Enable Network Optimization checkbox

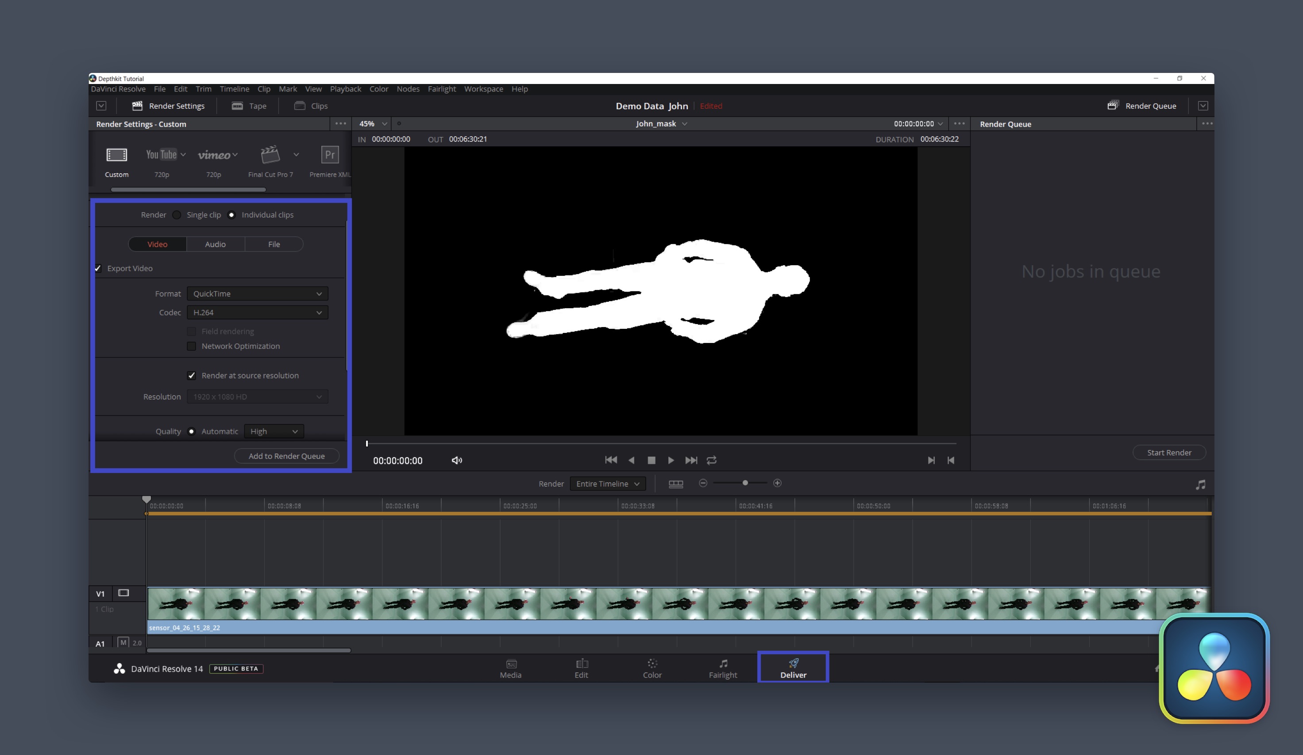point(191,346)
